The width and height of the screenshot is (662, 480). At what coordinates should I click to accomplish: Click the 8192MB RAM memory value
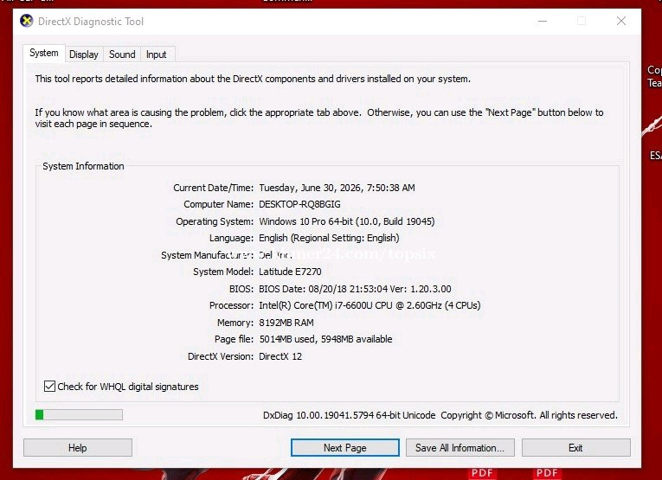pyautogui.click(x=286, y=323)
